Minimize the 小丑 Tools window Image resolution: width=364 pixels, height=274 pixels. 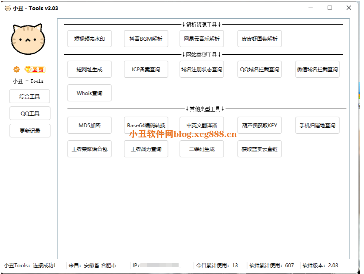coord(310,8)
